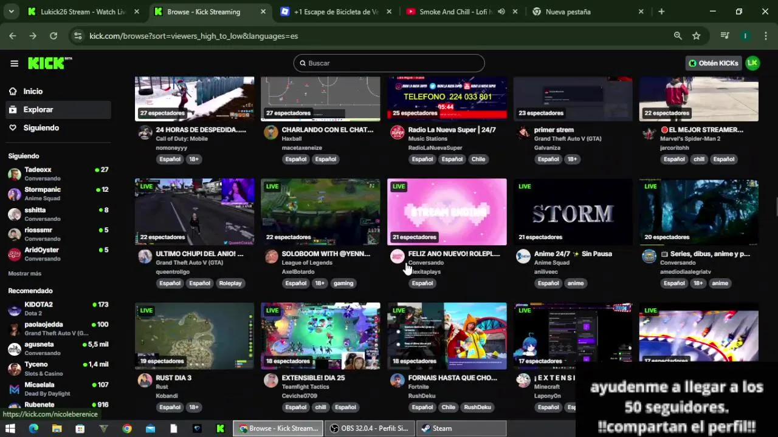This screenshot has width=778, height=437.
Task: Open Radio La Nueva Super avatar
Action: coord(397,132)
